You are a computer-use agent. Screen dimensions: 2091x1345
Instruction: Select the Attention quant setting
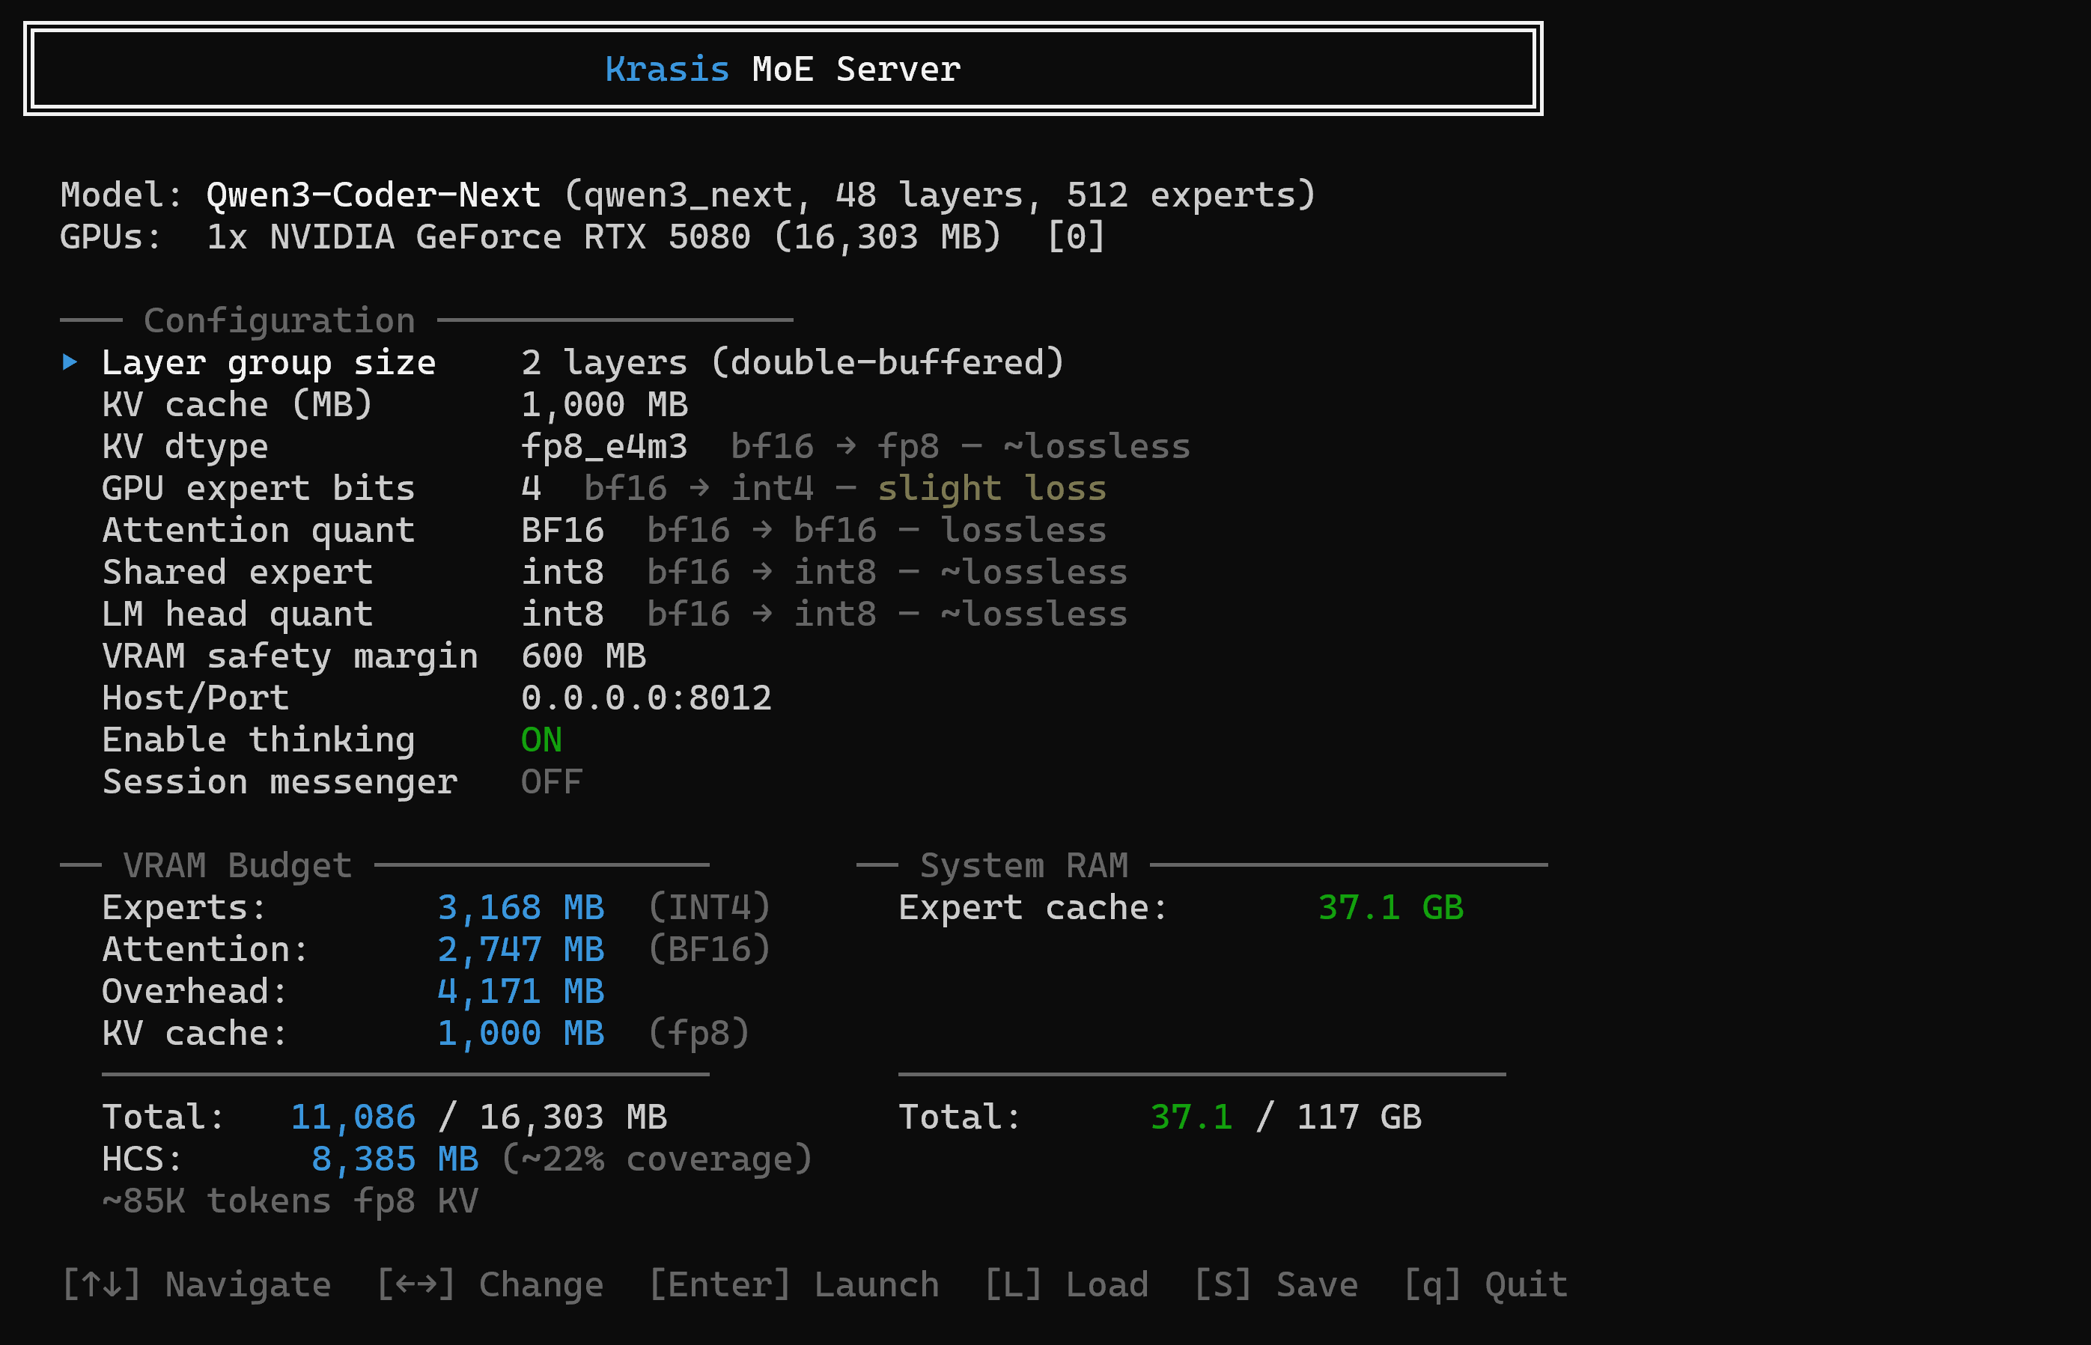pyautogui.click(x=258, y=529)
